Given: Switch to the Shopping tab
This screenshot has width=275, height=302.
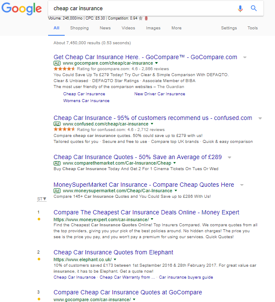Looking at the screenshot, I should 80,28.
